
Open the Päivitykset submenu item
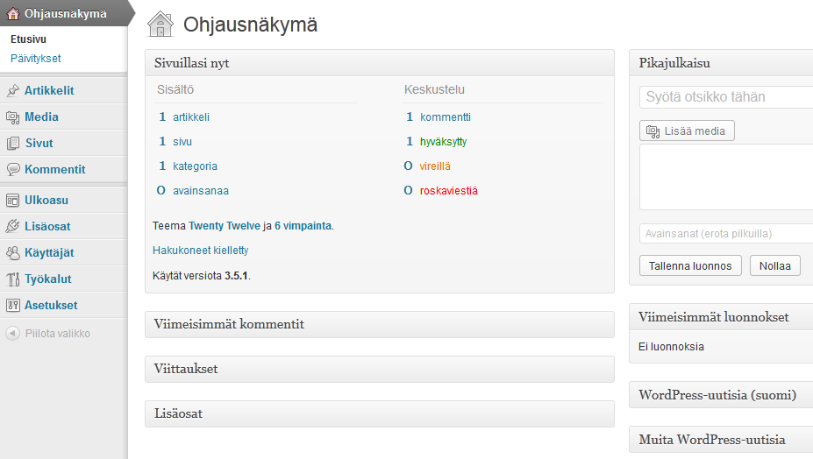[36, 59]
